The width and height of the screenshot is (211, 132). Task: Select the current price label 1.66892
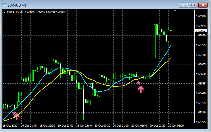tap(201, 31)
